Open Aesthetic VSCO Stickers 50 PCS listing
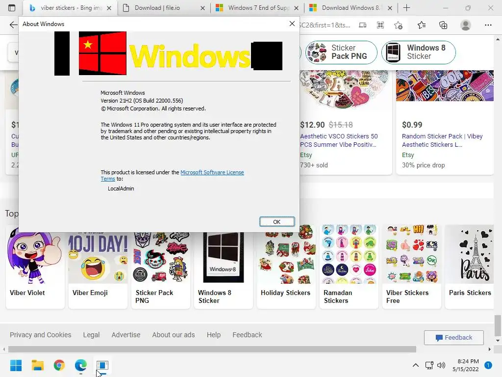This screenshot has height=377, width=502. [339, 140]
